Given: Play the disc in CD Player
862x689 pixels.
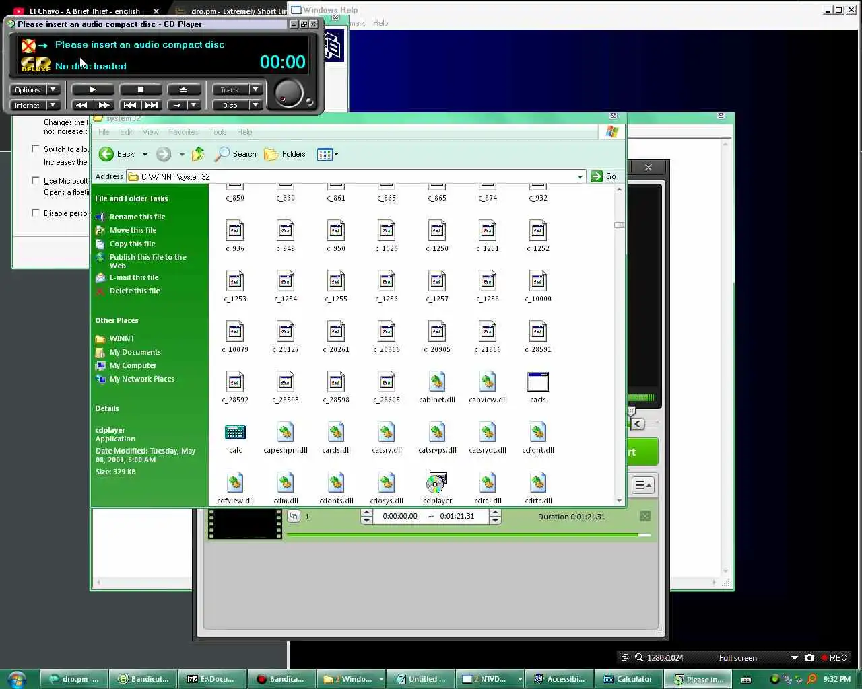Looking at the screenshot, I should 93,89.
